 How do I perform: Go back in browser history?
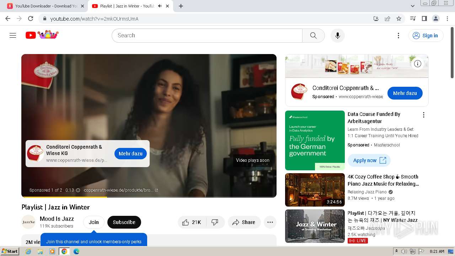pos(8,18)
